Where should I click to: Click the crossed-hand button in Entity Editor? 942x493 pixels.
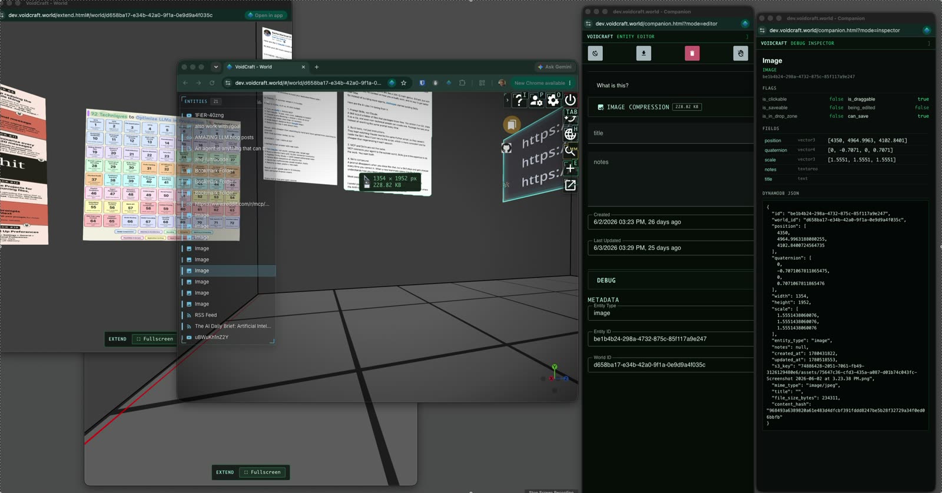[741, 53]
